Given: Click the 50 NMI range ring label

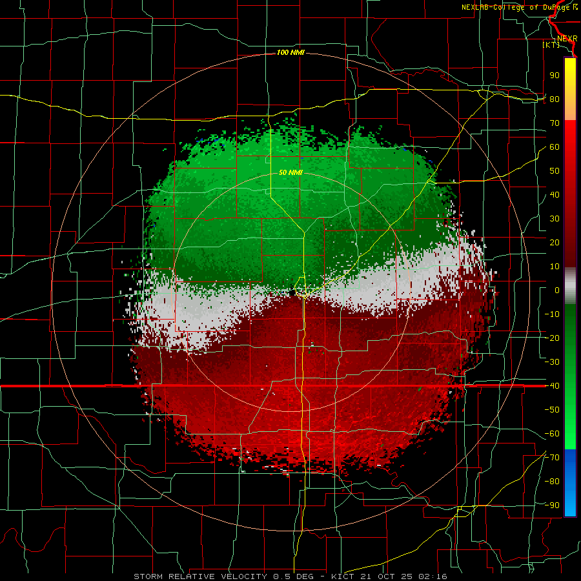Looking at the screenshot, I should 290,172.
